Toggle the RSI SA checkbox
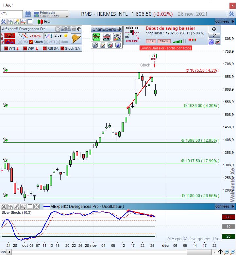This screenshot has width=236, height=255. [x=45, y=48]
